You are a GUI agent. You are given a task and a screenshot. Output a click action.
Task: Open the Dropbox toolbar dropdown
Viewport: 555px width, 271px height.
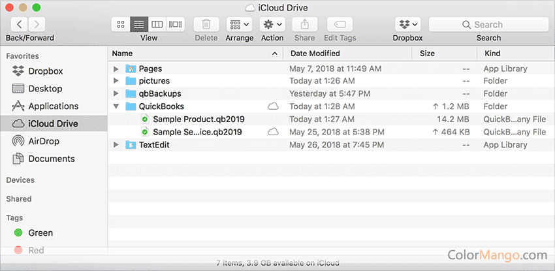point(407,24)
